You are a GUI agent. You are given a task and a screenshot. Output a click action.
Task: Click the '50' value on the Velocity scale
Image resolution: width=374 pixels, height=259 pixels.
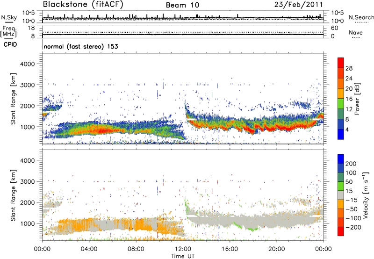(349, 182)
